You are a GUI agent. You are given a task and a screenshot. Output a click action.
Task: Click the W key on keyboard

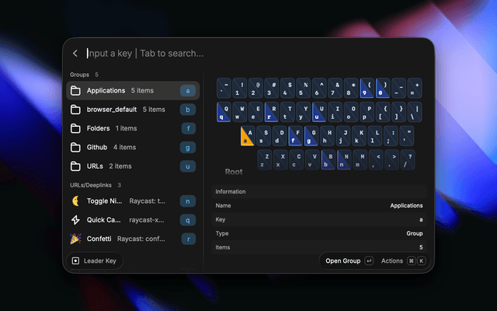[x=240, y=112]
